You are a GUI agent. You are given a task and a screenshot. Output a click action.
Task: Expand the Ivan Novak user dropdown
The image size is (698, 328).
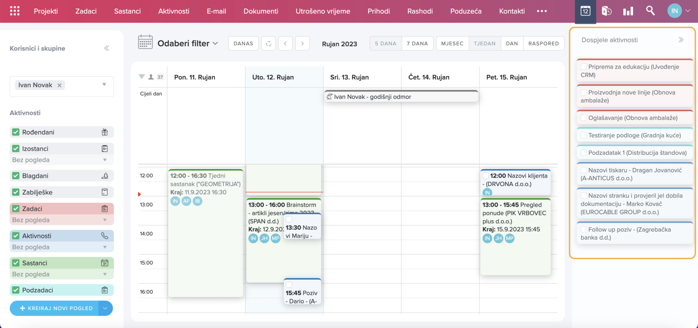click(x=104, y=85)
